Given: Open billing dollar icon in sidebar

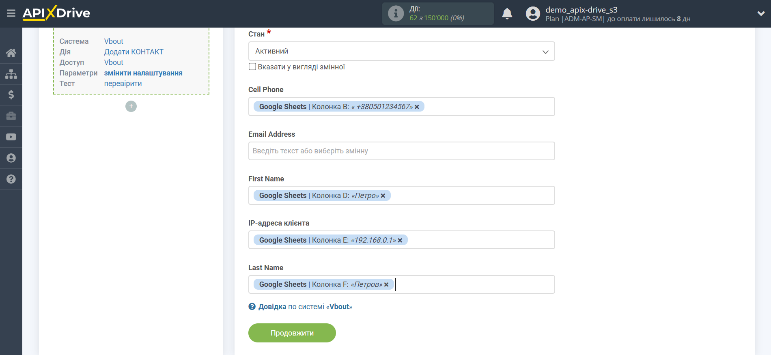Looking at the screenshot, I should [11, 95].
